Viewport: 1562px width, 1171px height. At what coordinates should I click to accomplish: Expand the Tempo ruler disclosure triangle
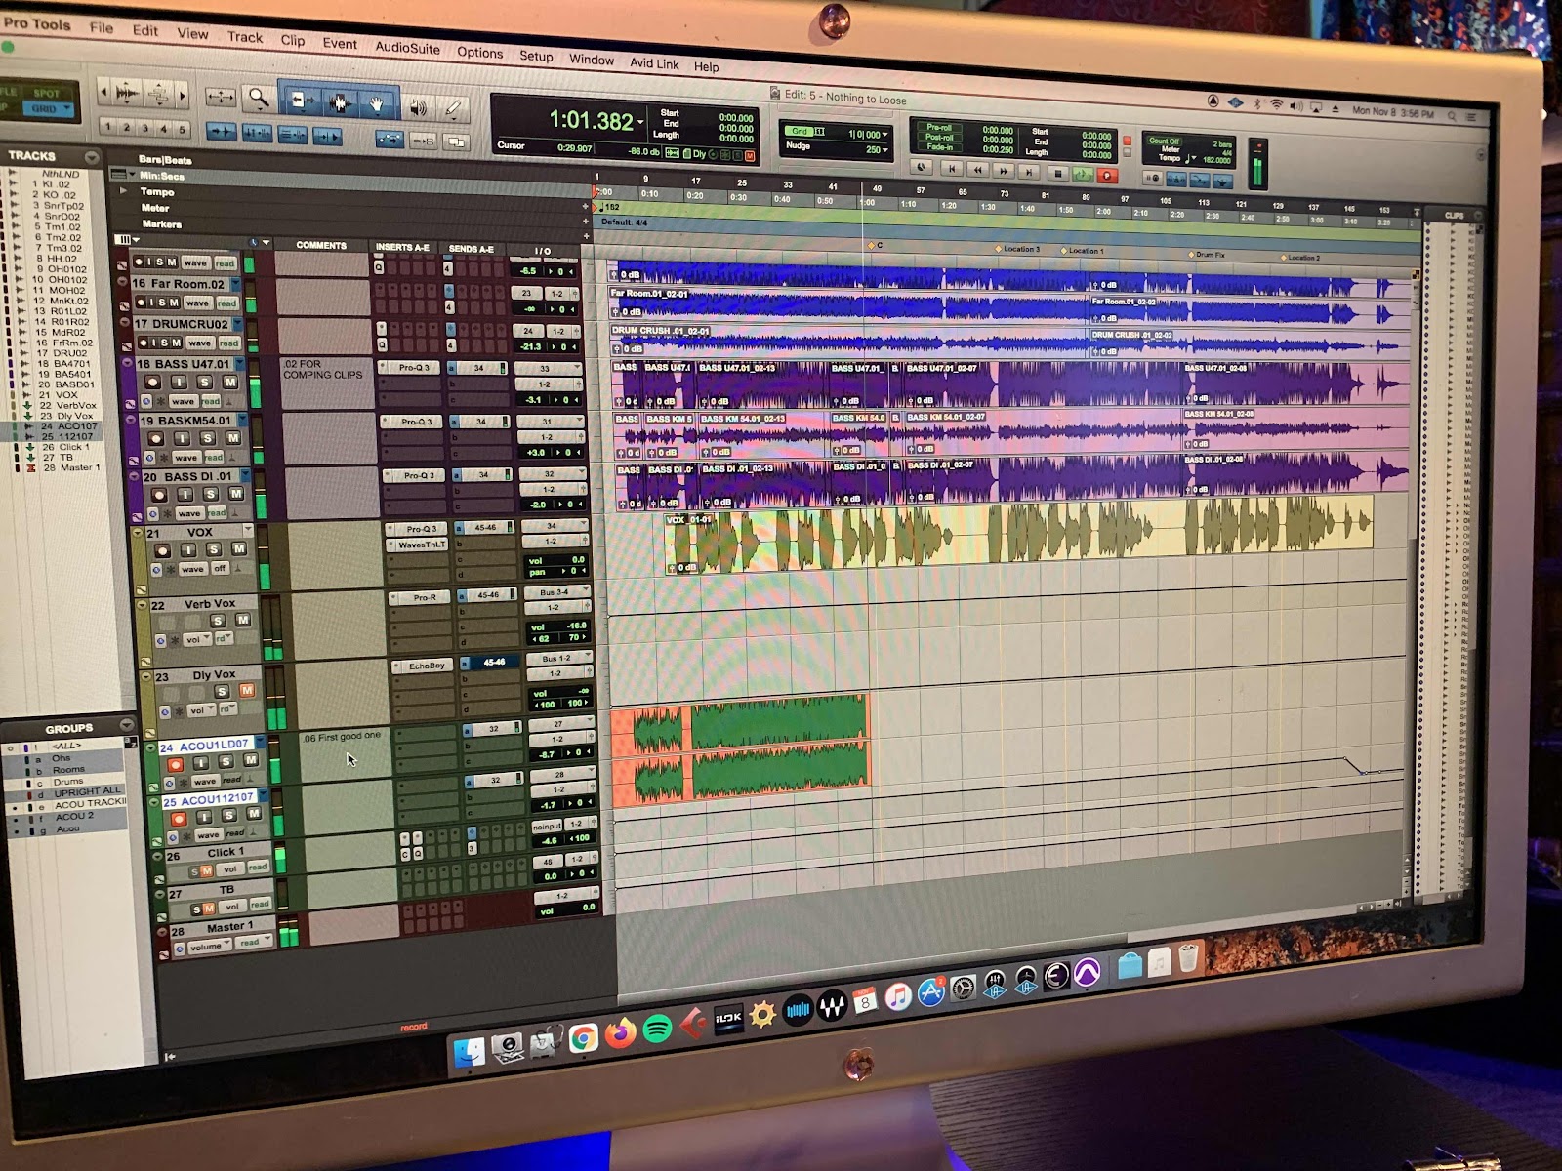123,191
